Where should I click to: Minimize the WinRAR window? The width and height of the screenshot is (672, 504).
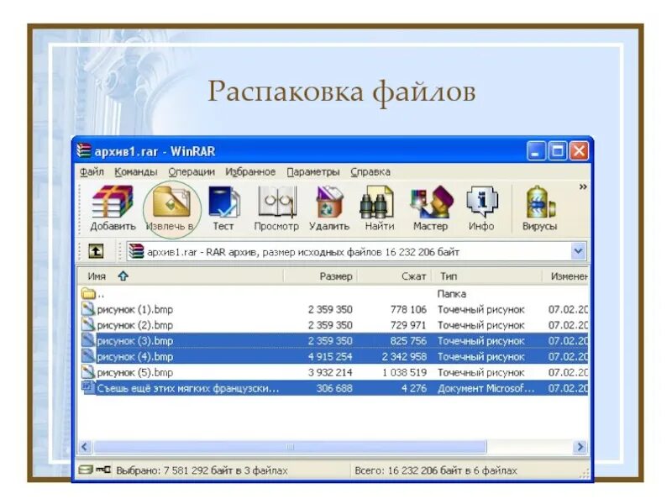(536, 151)
